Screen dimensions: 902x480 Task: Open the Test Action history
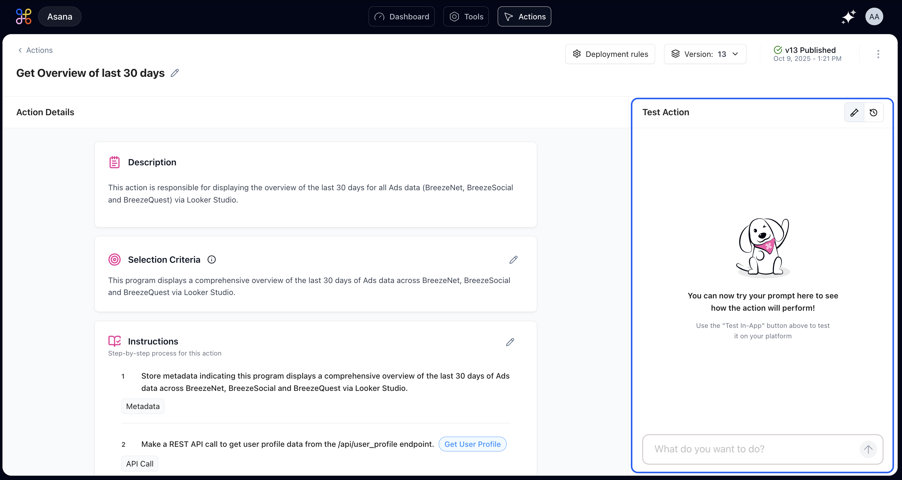tap(874, 112)
